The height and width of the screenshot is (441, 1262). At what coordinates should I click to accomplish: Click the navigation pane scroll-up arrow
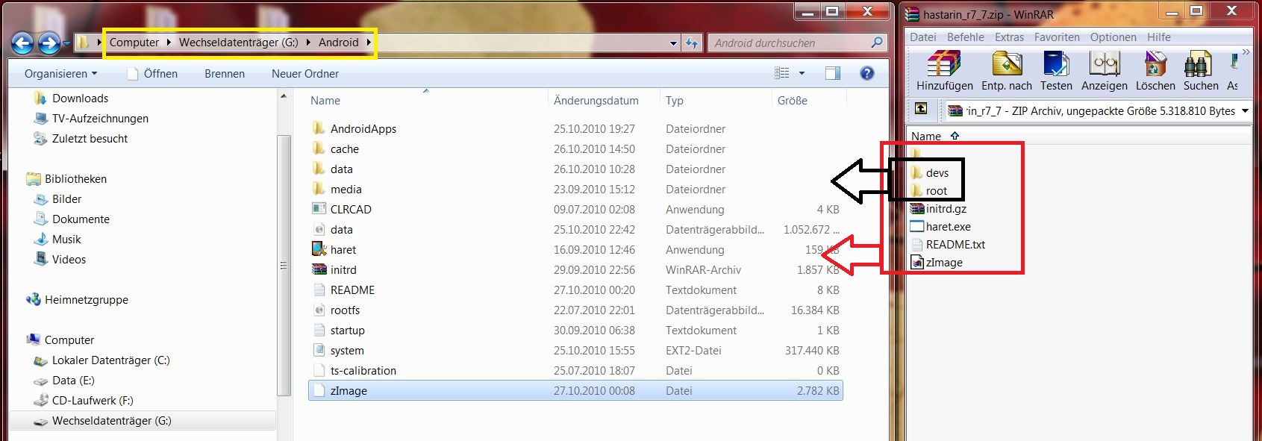284,97
